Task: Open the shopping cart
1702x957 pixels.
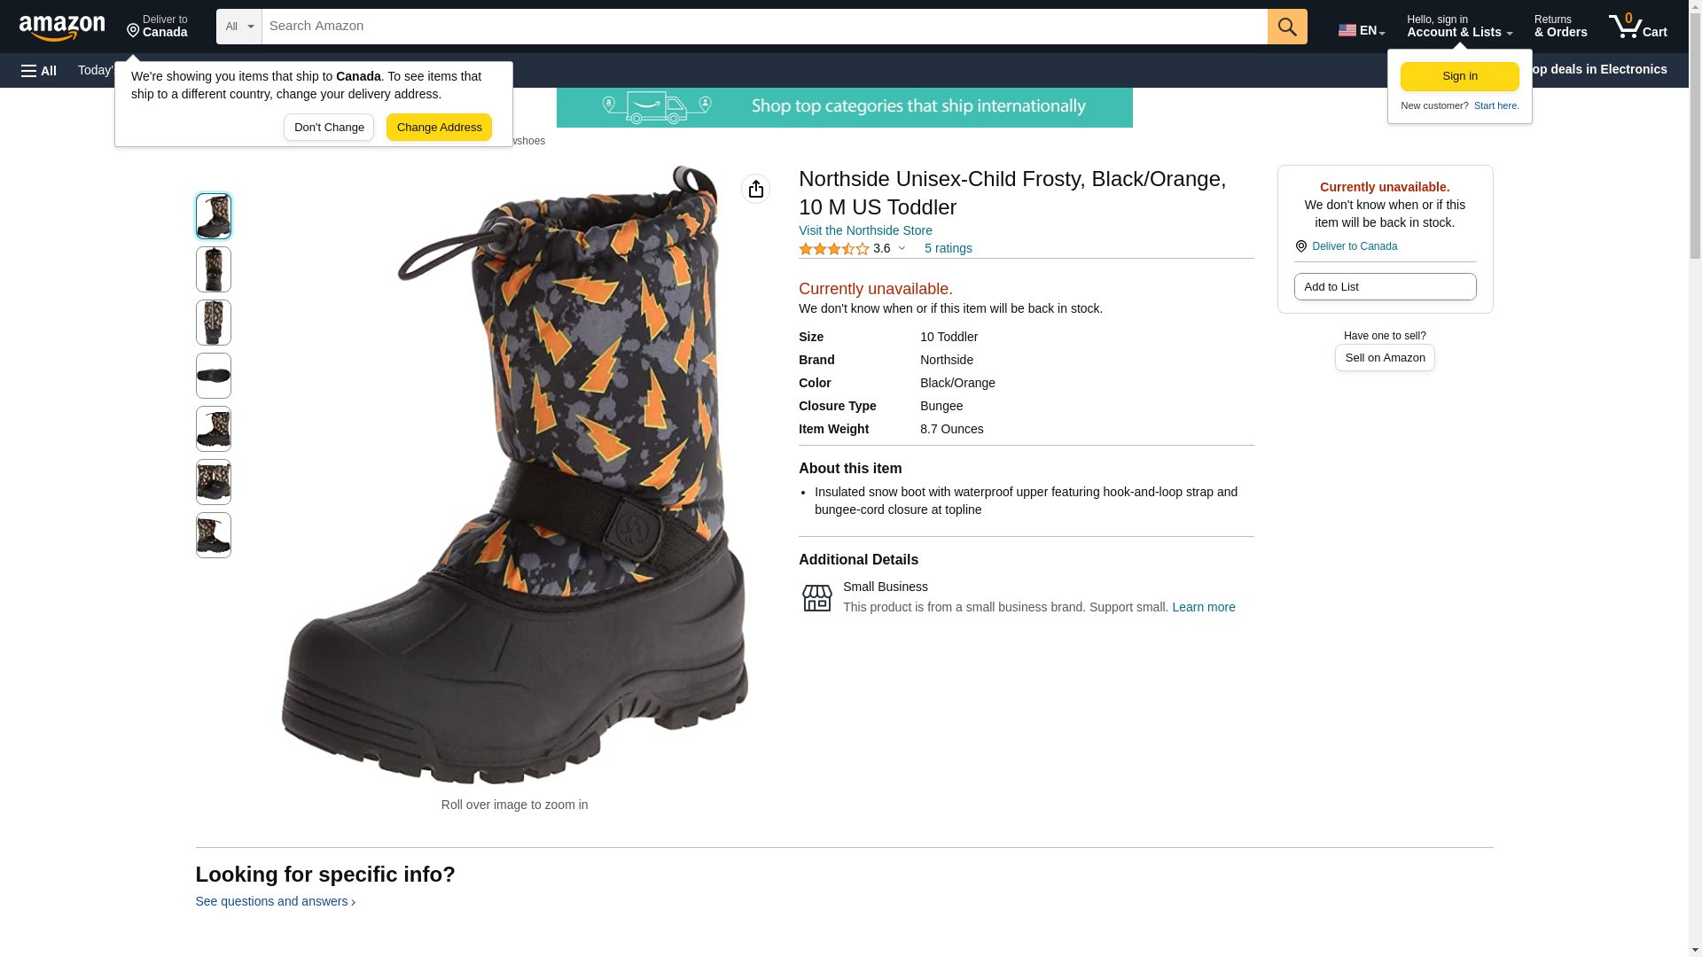Action: tap(1637, 27)
